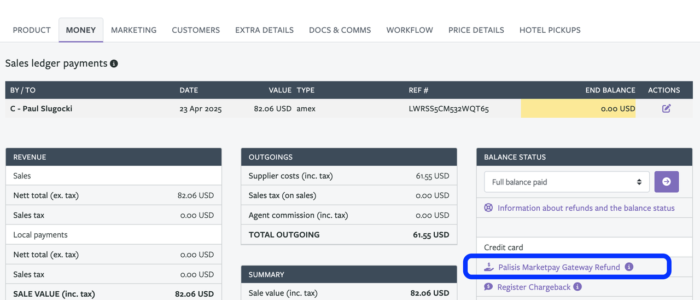
Task: Click the TOTAL OUTGOING value 61.55 USD
Action: [431, 235]
